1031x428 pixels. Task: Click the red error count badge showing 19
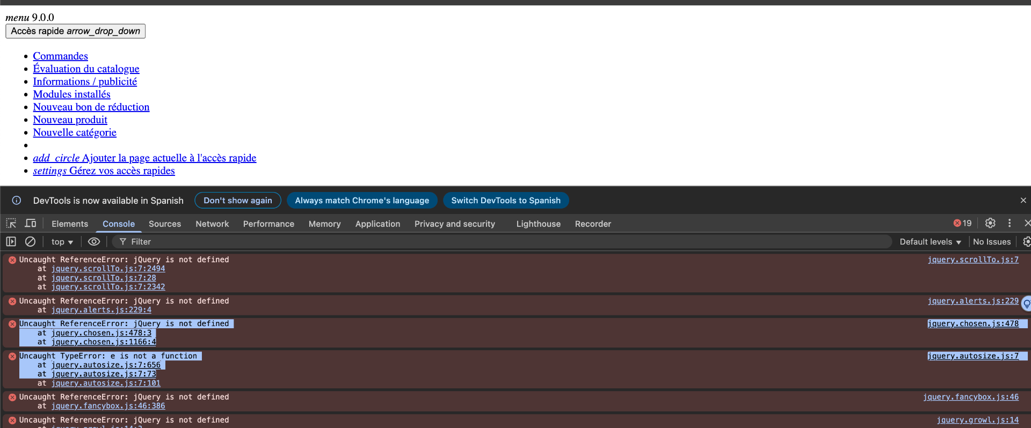coord(962,223)
